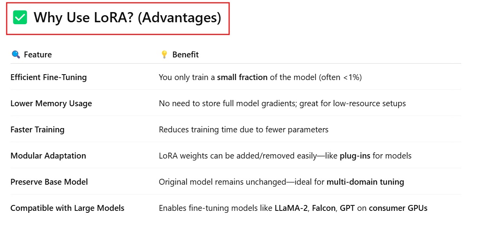
Task: Click 'Compatible with Large Models' row label
Action: click(x=67, y=208)
